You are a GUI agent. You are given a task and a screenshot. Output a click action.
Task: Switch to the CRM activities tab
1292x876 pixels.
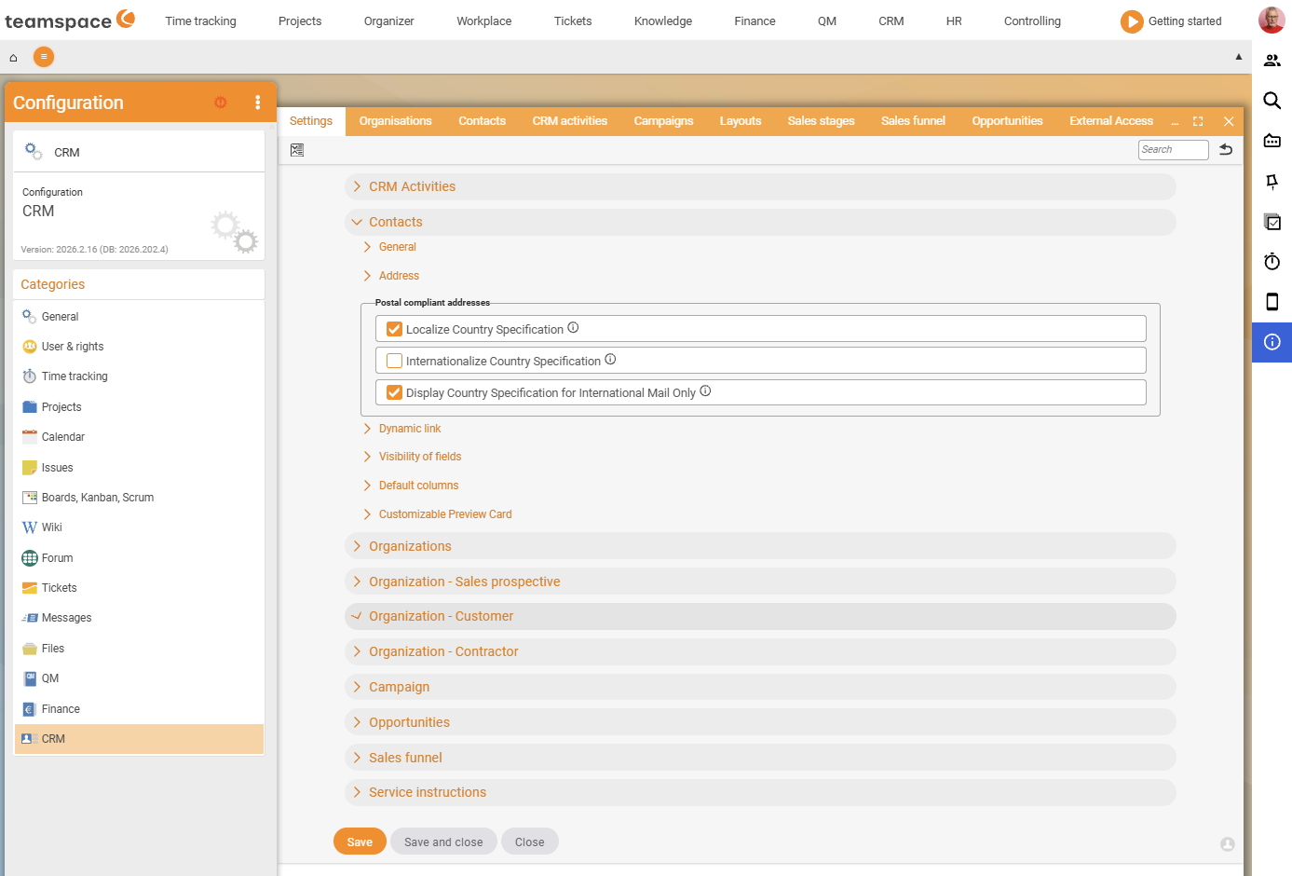pyautogui.click(x=569, y=121)
